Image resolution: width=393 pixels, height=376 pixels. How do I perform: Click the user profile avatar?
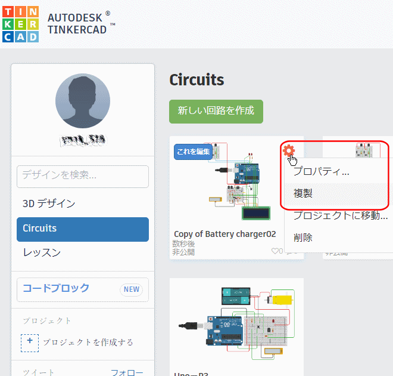pos(82,101)
